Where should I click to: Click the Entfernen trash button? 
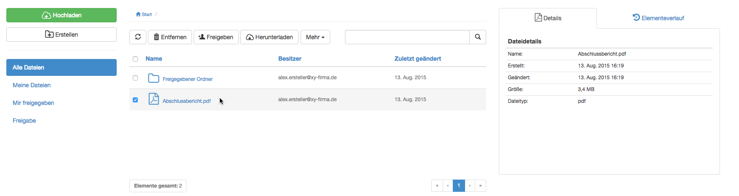click(x=170, y=37)
